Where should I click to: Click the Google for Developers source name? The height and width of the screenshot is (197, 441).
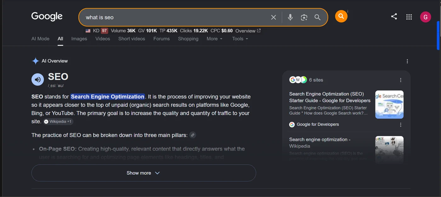click(318, 124)
